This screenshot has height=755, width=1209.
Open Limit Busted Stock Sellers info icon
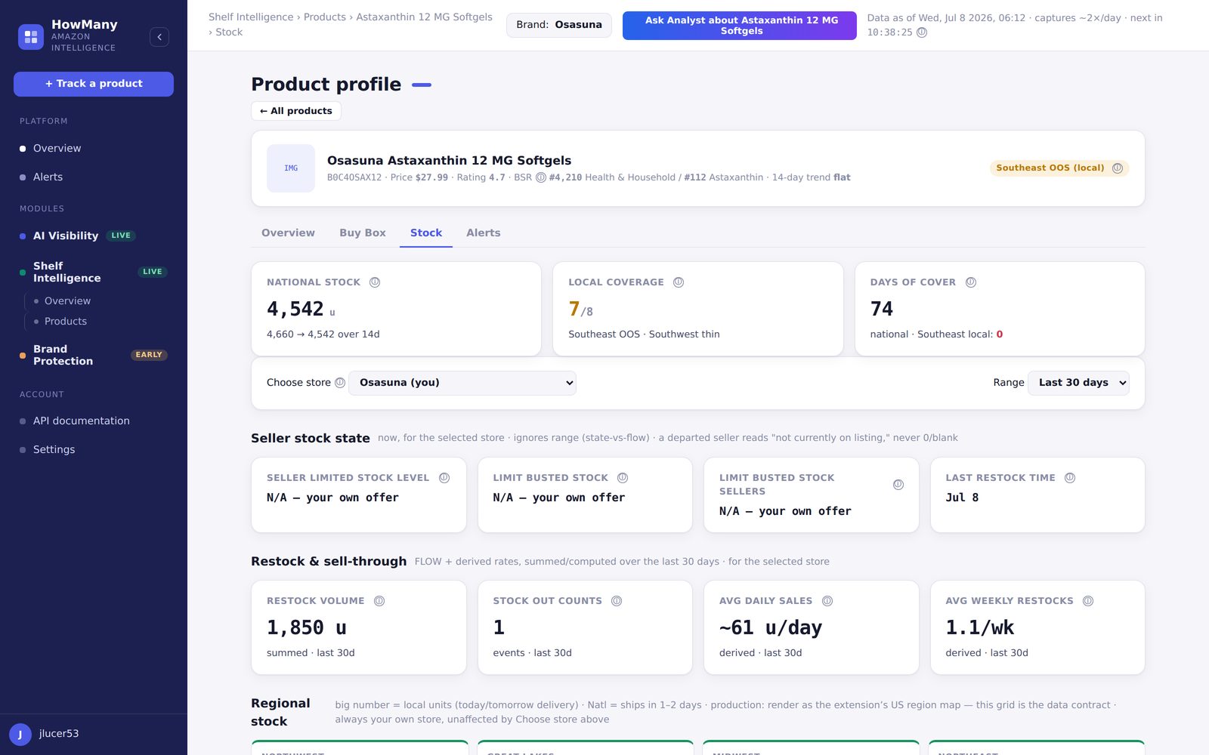(x=898, y=485)
